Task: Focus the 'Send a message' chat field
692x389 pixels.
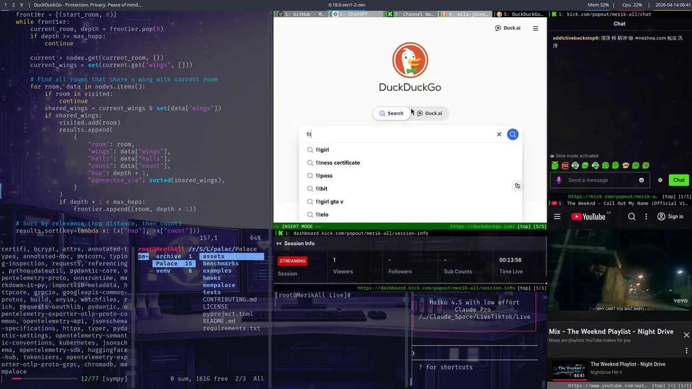Action: click(600, 180)
